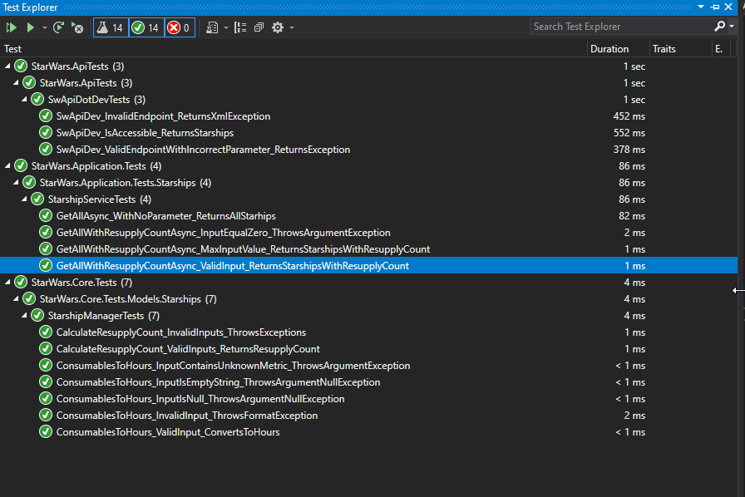Image resolution: width=745 pixels, height=497 pixels.
Task: Sort by the Duration column header
Action: pyautogui.click(x=618, y=49)
